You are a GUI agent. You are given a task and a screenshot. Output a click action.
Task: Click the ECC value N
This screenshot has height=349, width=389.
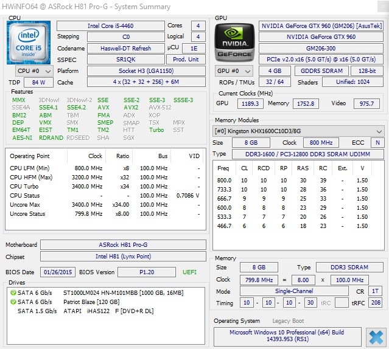click(377, 143)
